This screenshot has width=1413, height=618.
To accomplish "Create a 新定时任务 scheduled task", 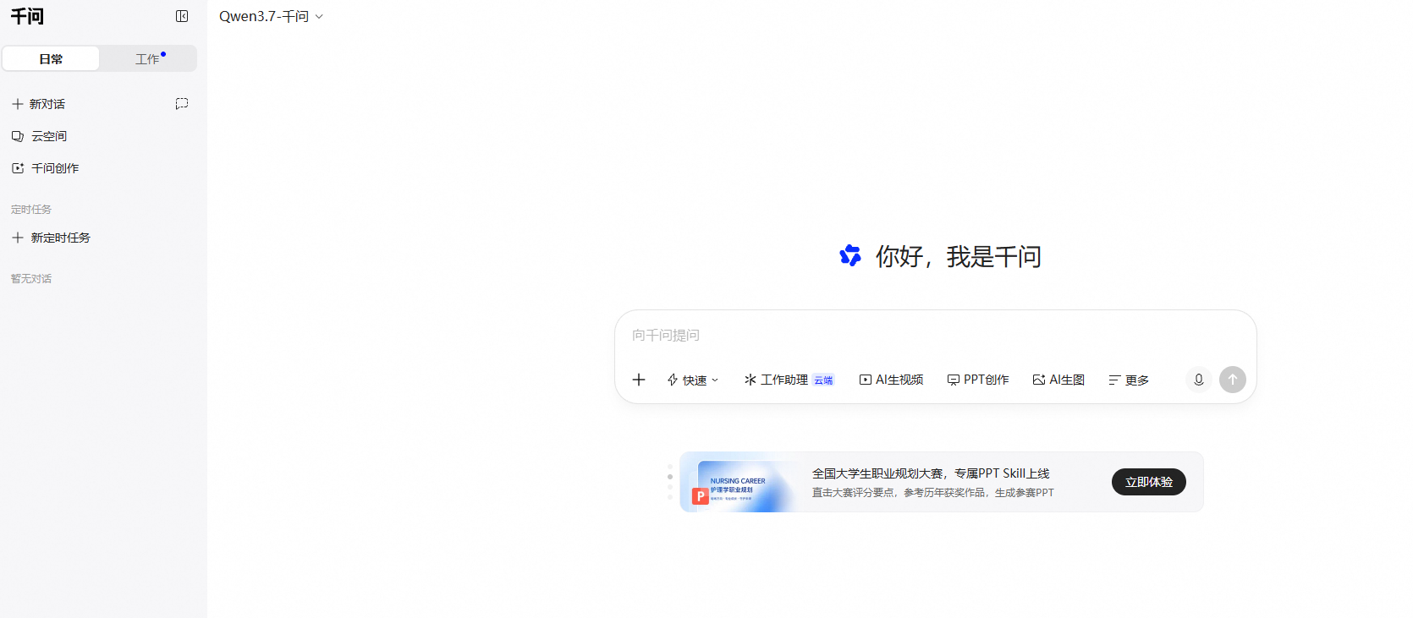I will (51, 238).
